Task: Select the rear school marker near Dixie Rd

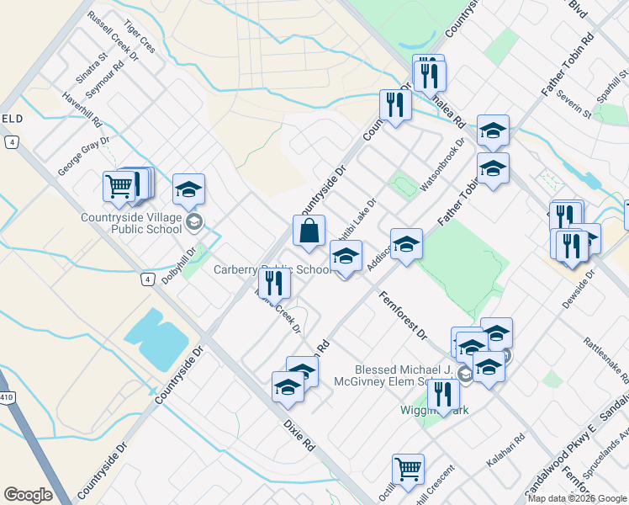Action: tap(307, 365)
